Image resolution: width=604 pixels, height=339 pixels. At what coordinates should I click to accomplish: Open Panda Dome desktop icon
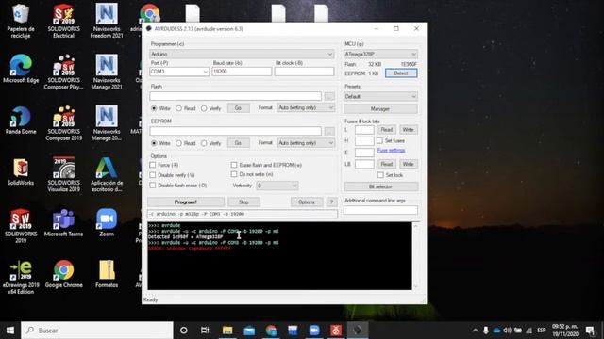[21, 121]
